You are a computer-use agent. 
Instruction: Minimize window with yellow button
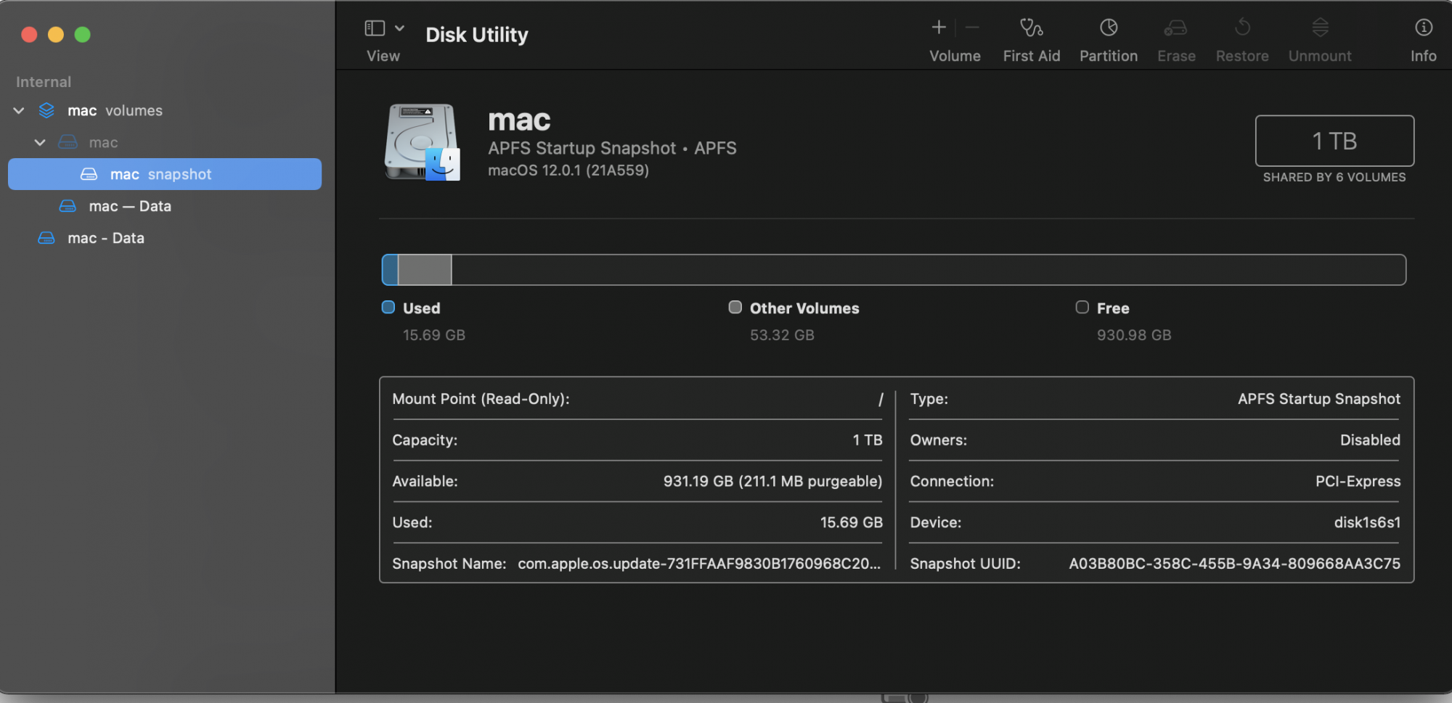(x=56, y=34)
